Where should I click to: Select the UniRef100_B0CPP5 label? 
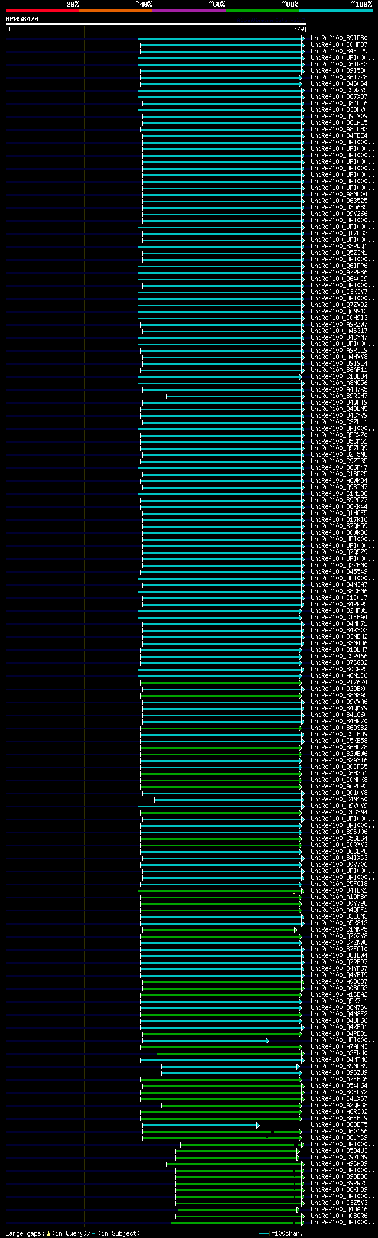point(339,669)
